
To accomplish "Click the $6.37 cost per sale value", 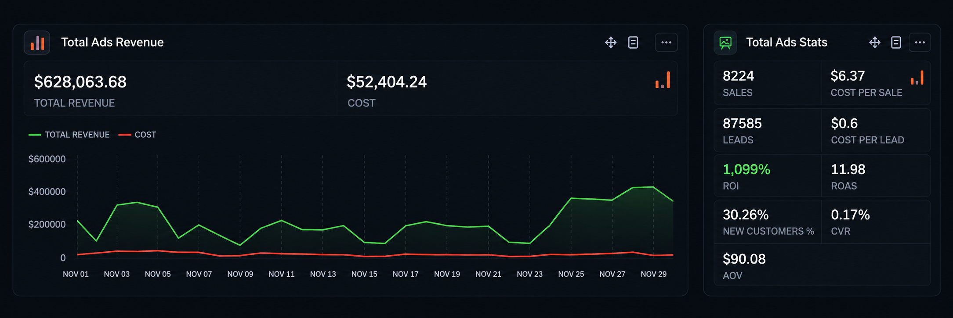I will (848, 76).
